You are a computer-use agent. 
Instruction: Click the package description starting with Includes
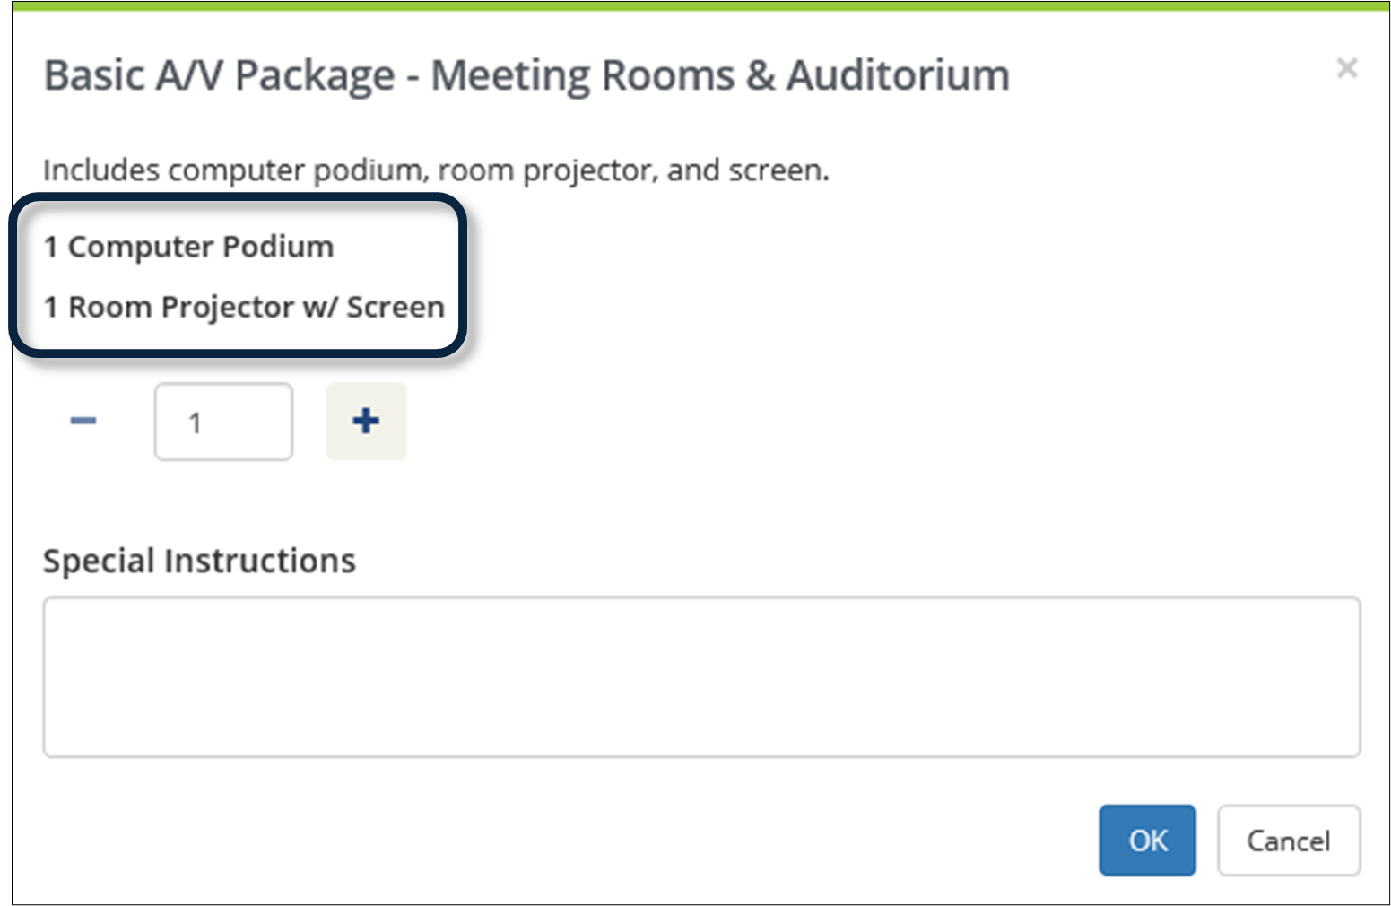(x=436, y=170)
